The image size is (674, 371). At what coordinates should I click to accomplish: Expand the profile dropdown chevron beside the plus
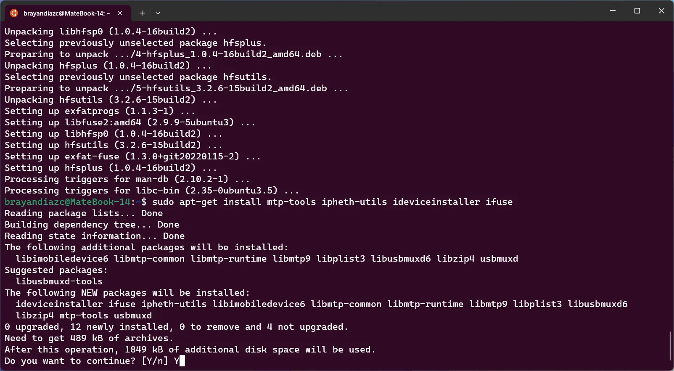click(x=158, y=13)
